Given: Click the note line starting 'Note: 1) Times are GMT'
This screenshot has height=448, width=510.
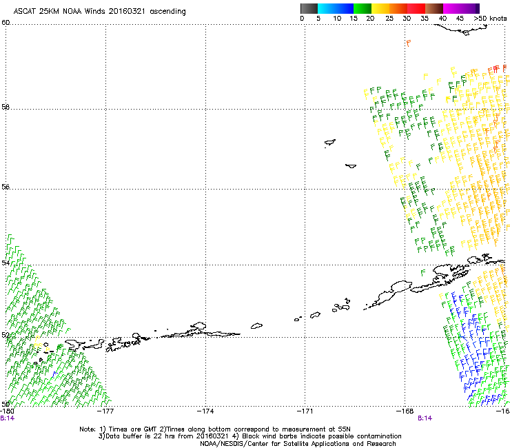Looking at the screenshot, I should click(x=214, y=429).
